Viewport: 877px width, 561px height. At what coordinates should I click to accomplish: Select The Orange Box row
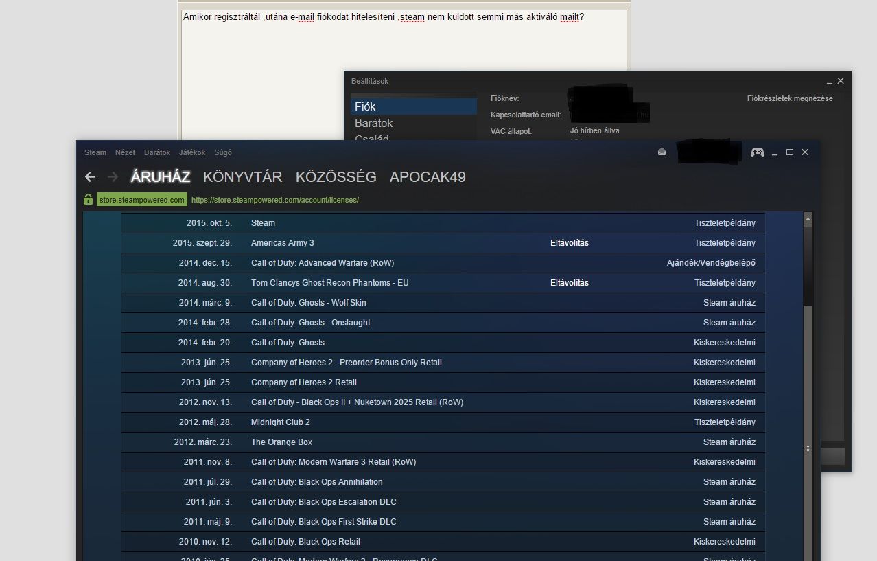coord(443,442)
